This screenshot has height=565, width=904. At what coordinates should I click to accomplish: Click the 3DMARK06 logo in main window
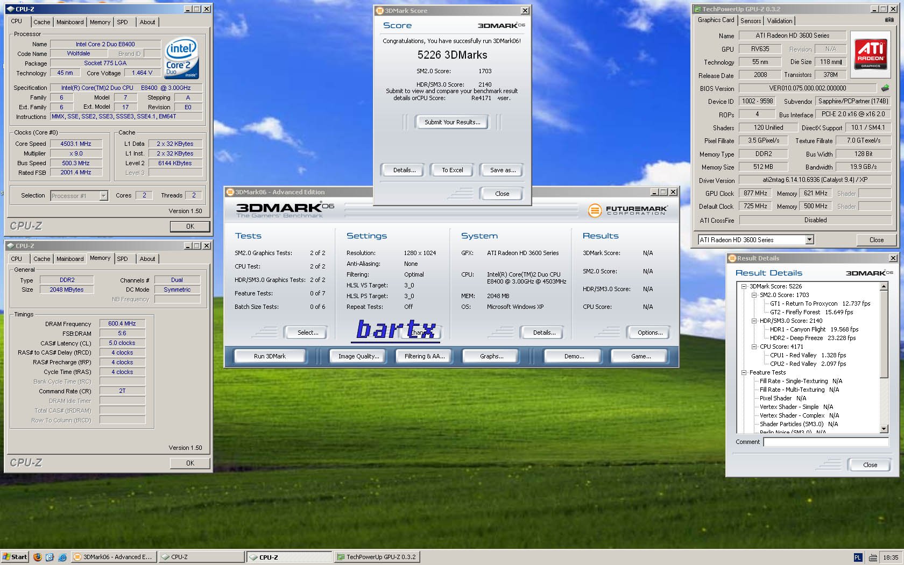tap(285, 210)
